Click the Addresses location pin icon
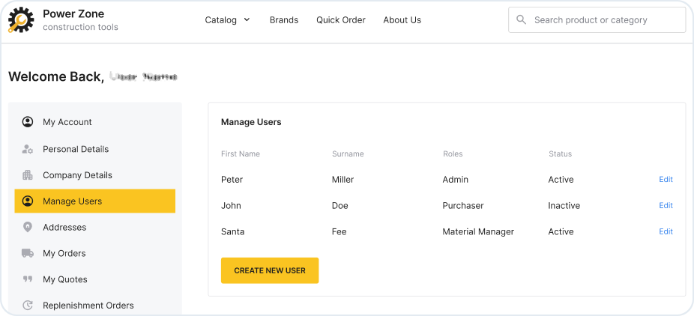Screen dimensions: 694x316 [28, 228]
